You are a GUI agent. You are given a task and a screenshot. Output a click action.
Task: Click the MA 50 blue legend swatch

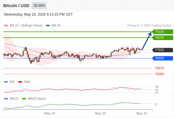tap(48, 26)
